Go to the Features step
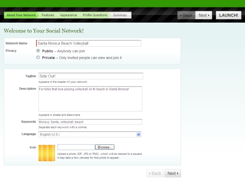Image resolution: width=245 pixels, height=183 pixels. [48, 15]
